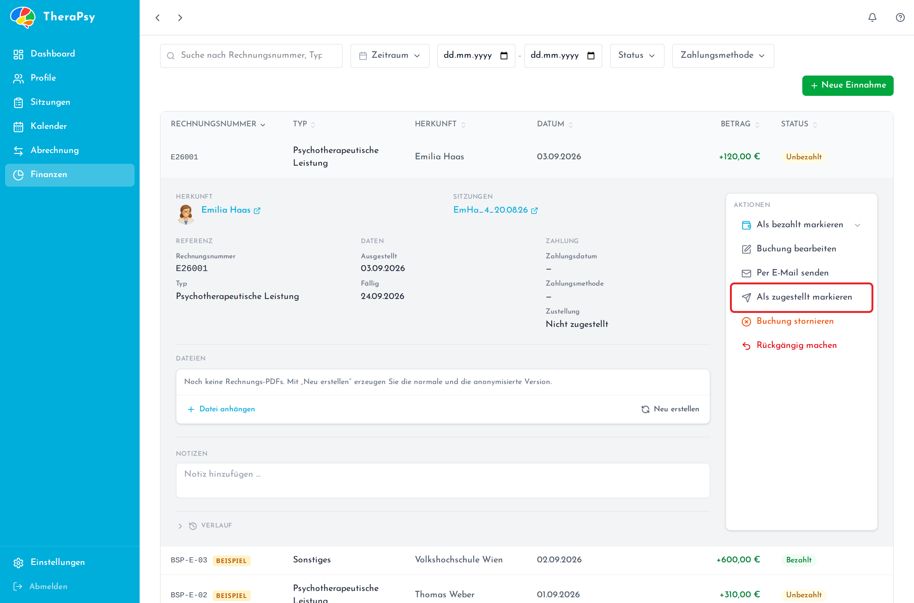Open Dashboard in the sidebar
Screen dimensions: 914x603
click(70, 54)
